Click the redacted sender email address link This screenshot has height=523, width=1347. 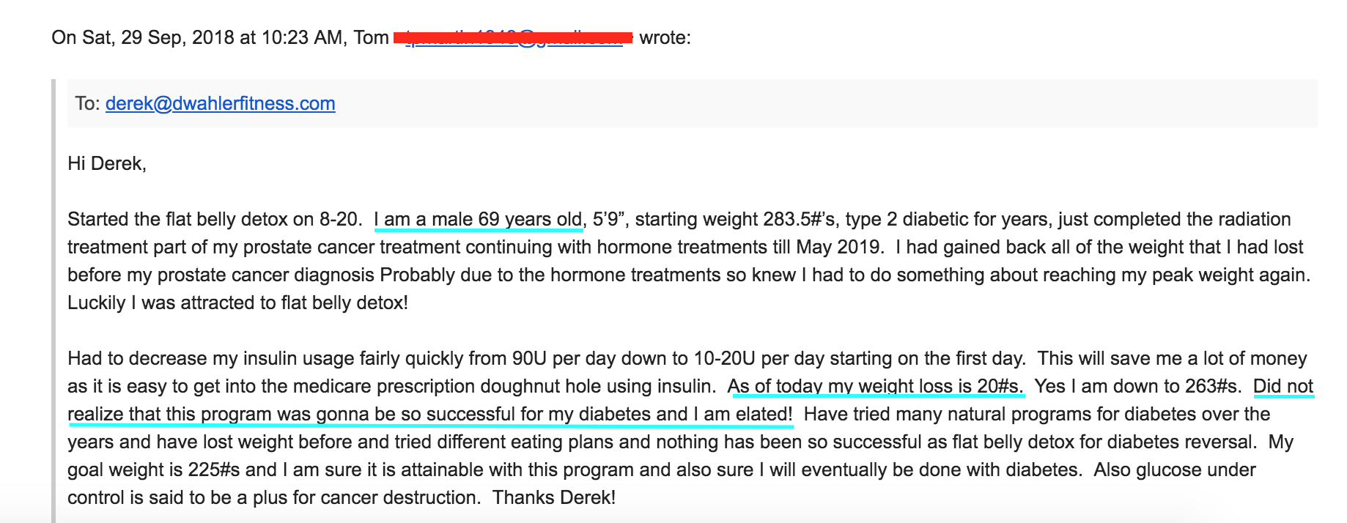pyautogui.click(x=513, y=37)
